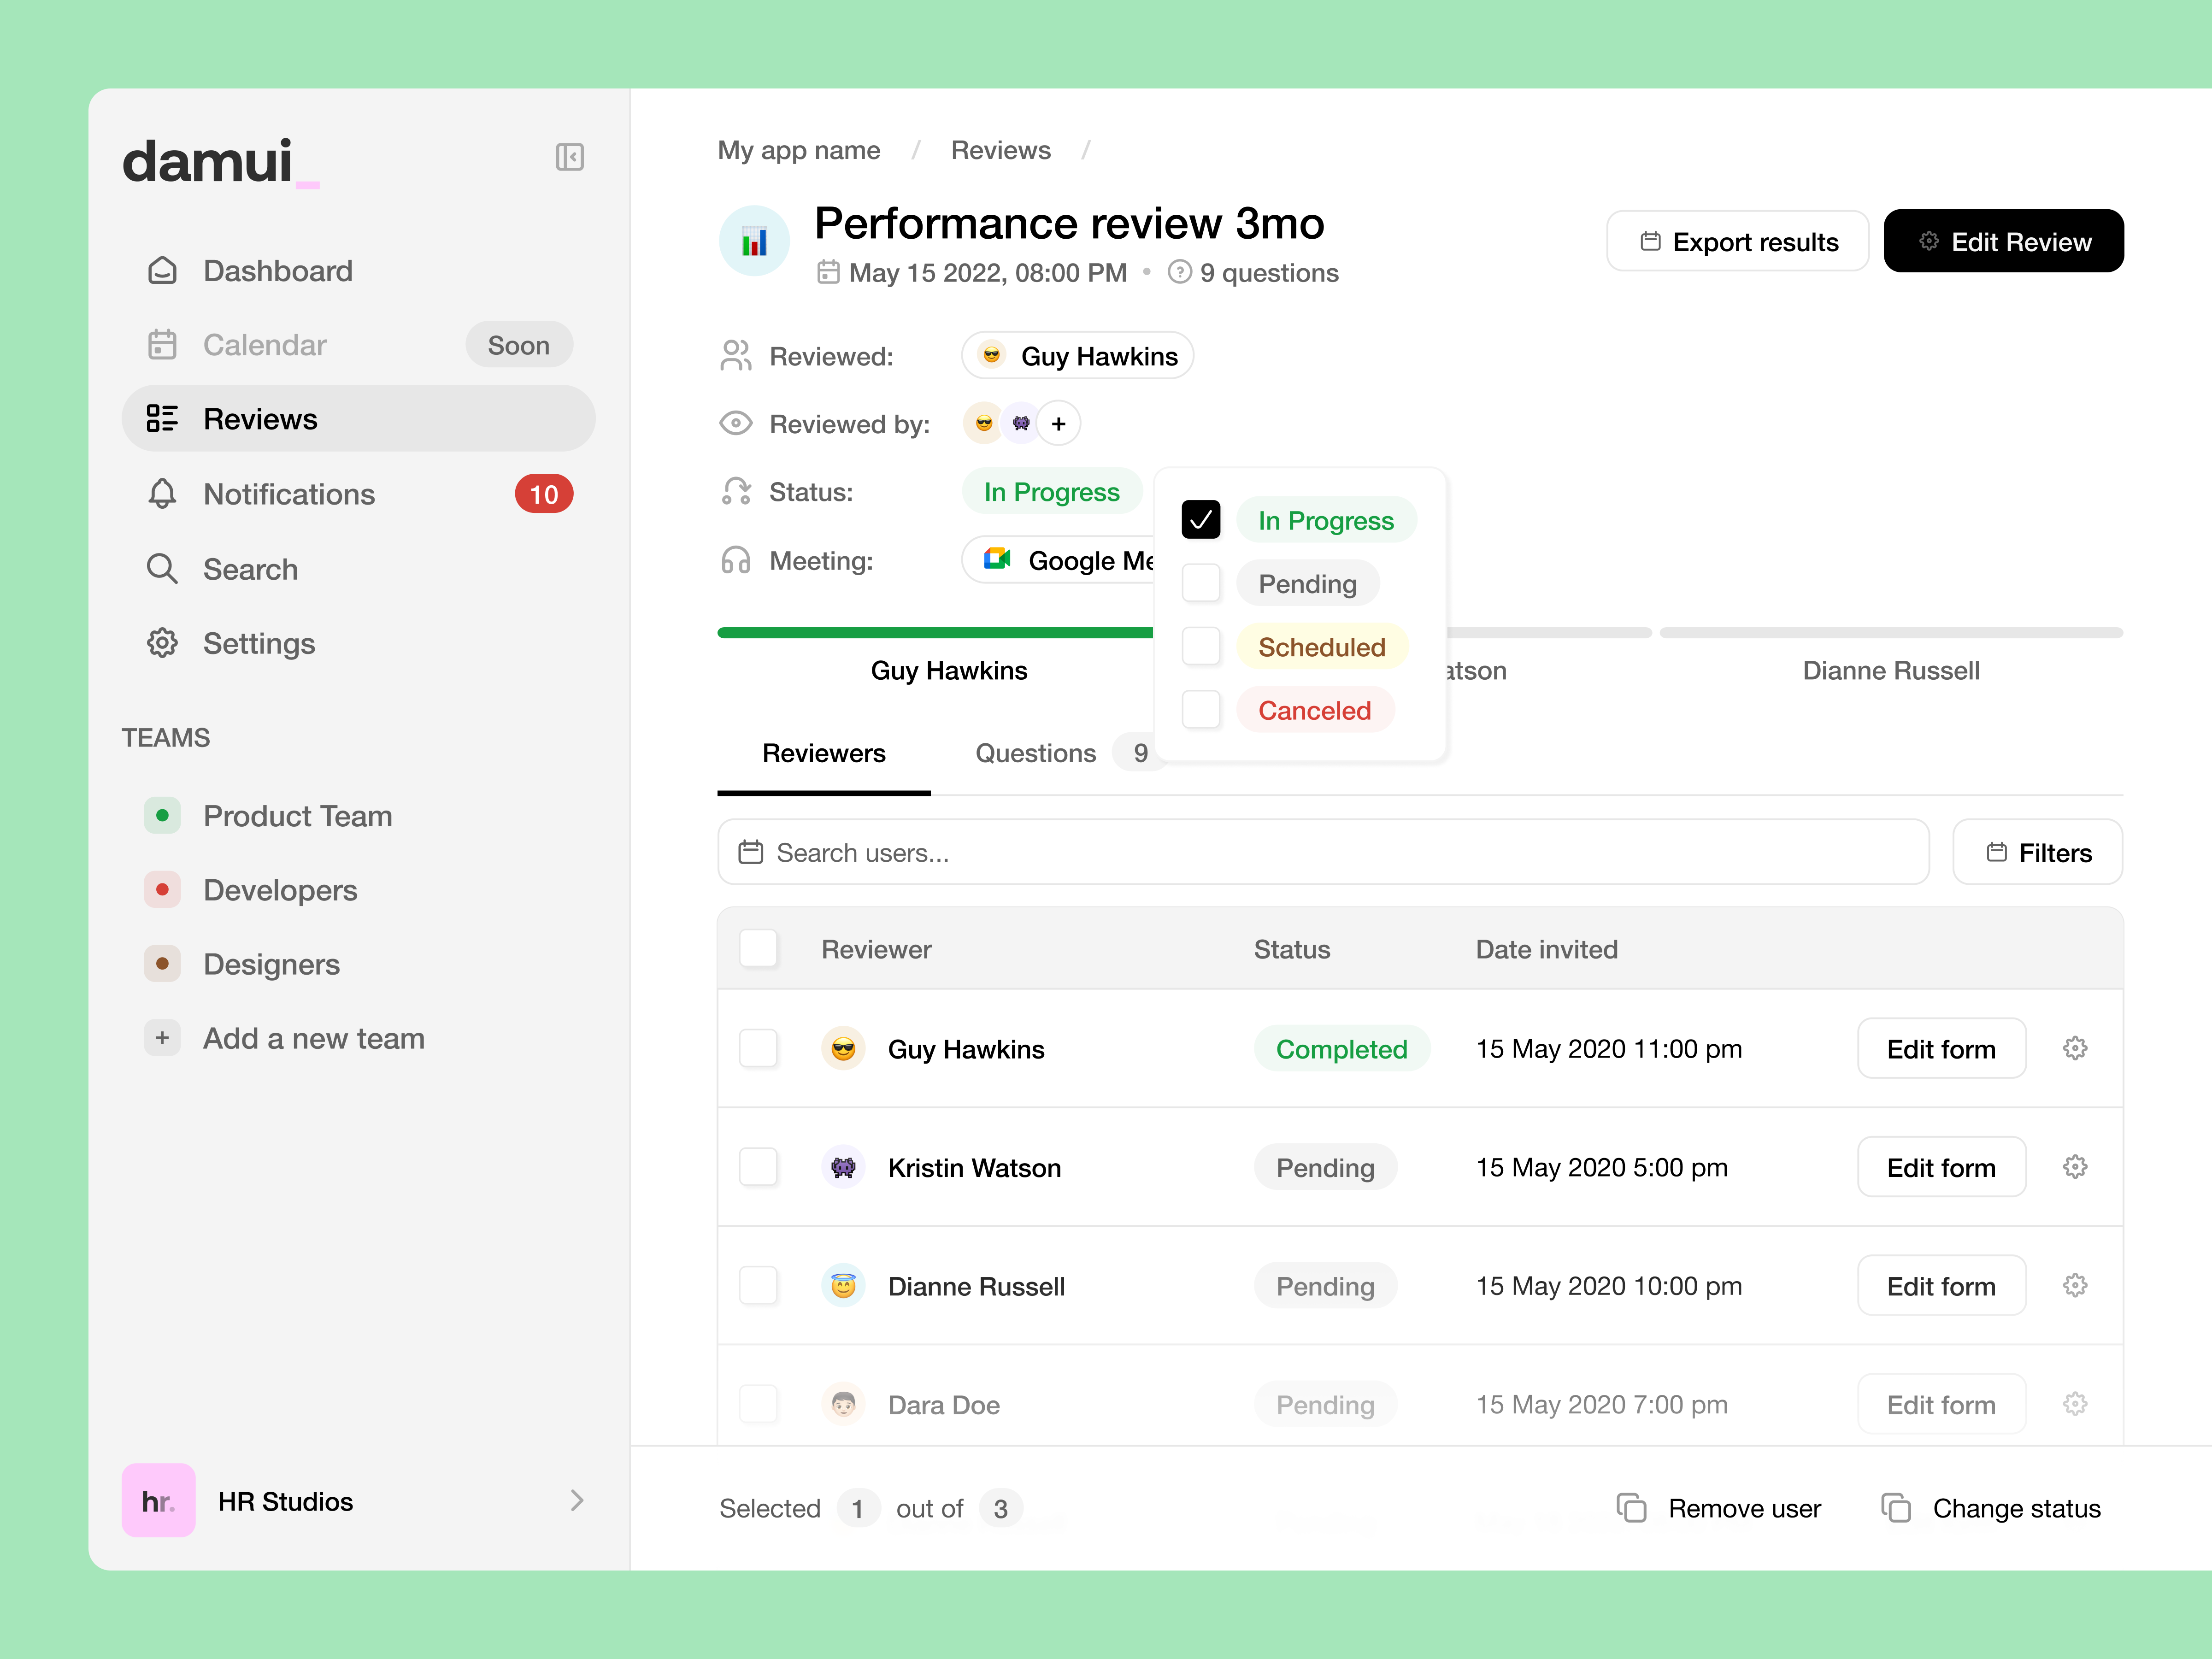This screenshot has height=1659, width=2212.
Task: Click the Edit Review button
Action: coord(2003,241)
